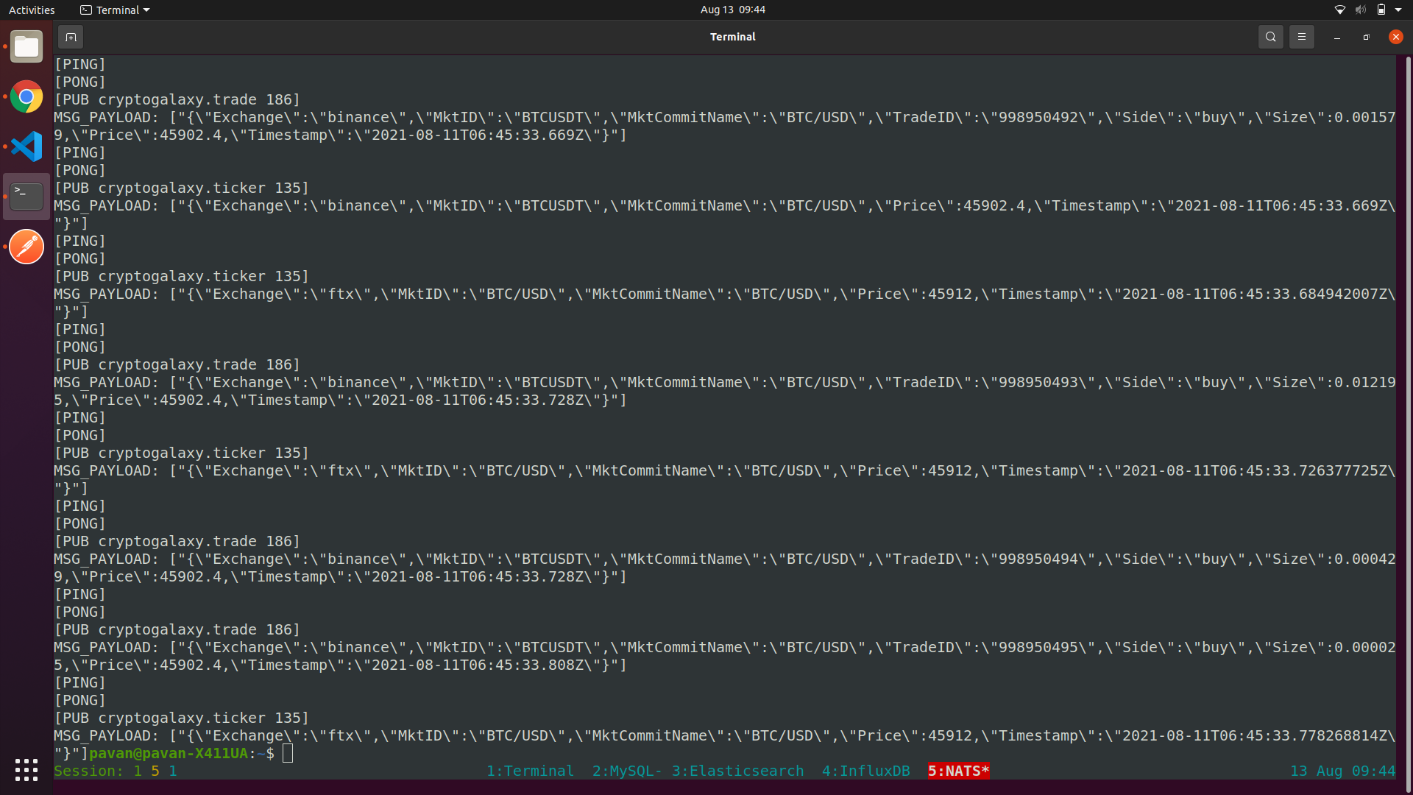Screen dimensions: 1413x795
Task: Switch to the 3:Elasticsearch tmux window
Action: click(x=737, y=771)
